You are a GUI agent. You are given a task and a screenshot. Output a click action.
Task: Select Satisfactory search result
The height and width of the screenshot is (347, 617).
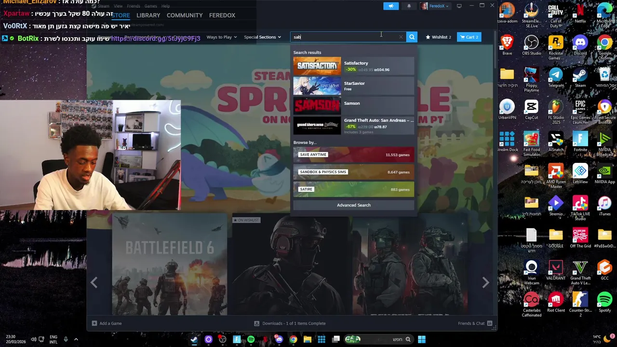353,66
